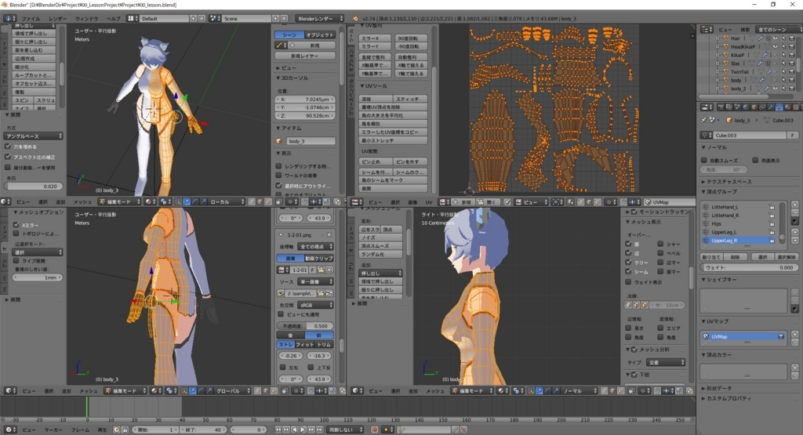The image size is (803, 435).
Task: Toggle アスペクト比の補正 checkbox
Action: [8, 157]
